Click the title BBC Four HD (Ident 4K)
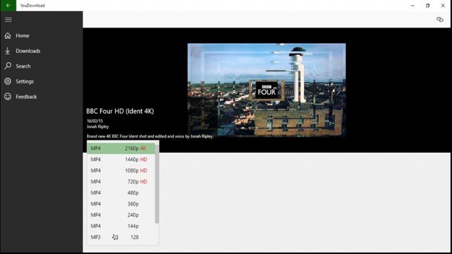452x254 pixels. coord(120,111)
